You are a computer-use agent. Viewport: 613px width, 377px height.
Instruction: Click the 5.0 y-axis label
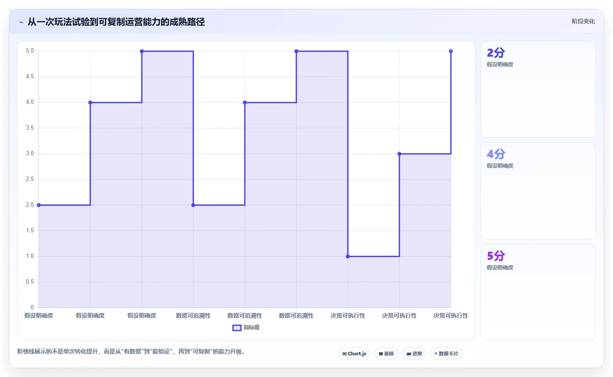[30, 51]
